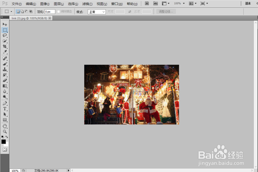
Task: Choose Intersect with Selection mode
Action: [31, 12]
